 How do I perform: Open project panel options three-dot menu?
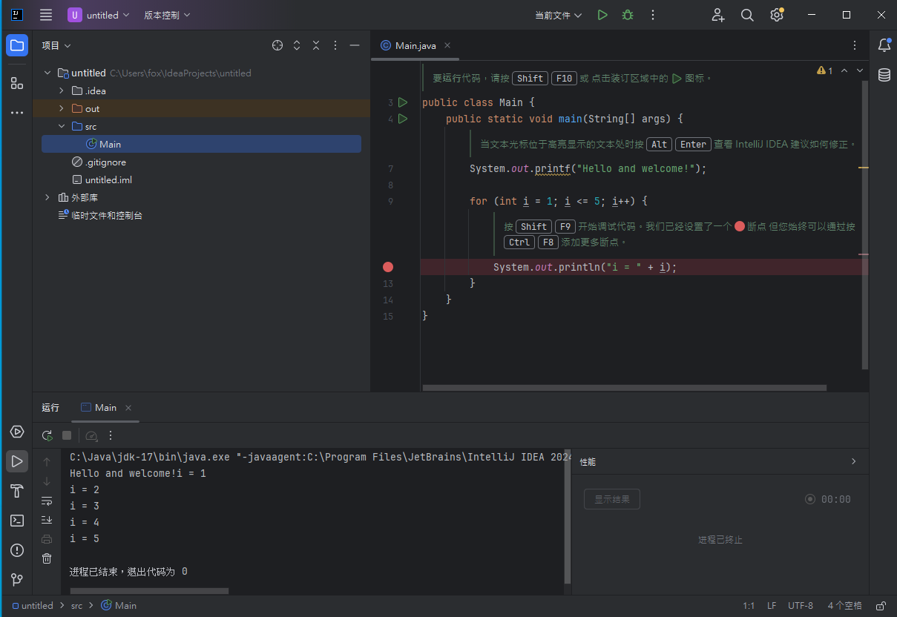[335, 45]
